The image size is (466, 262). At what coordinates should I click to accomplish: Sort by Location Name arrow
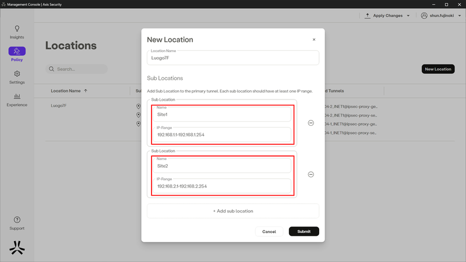click(x=86, y=91)
